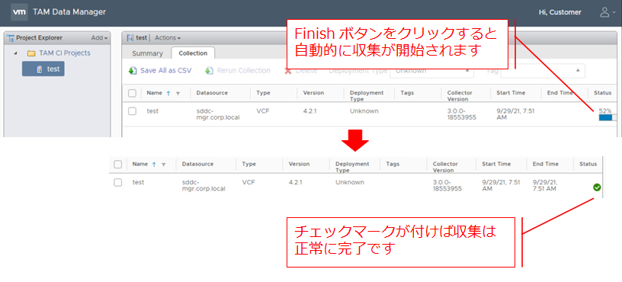Screen dimensions: 622x282
Task: Open the Tag dropdown field
Action: click(543, 71)
